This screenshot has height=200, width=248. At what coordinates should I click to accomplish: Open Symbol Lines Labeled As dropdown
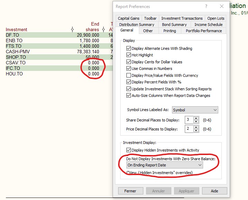195,110
